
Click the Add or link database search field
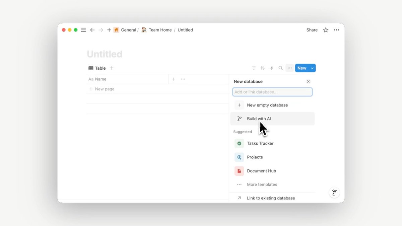coord(272,92)
